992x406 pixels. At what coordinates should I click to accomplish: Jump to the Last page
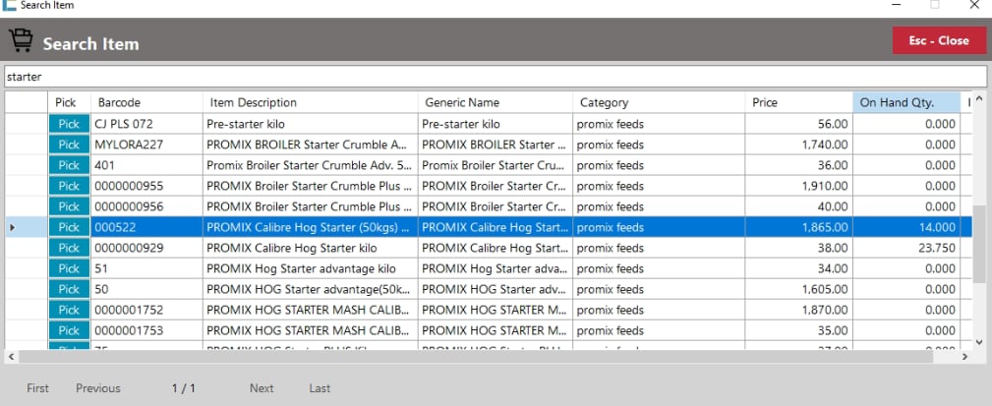click(320, 388)
